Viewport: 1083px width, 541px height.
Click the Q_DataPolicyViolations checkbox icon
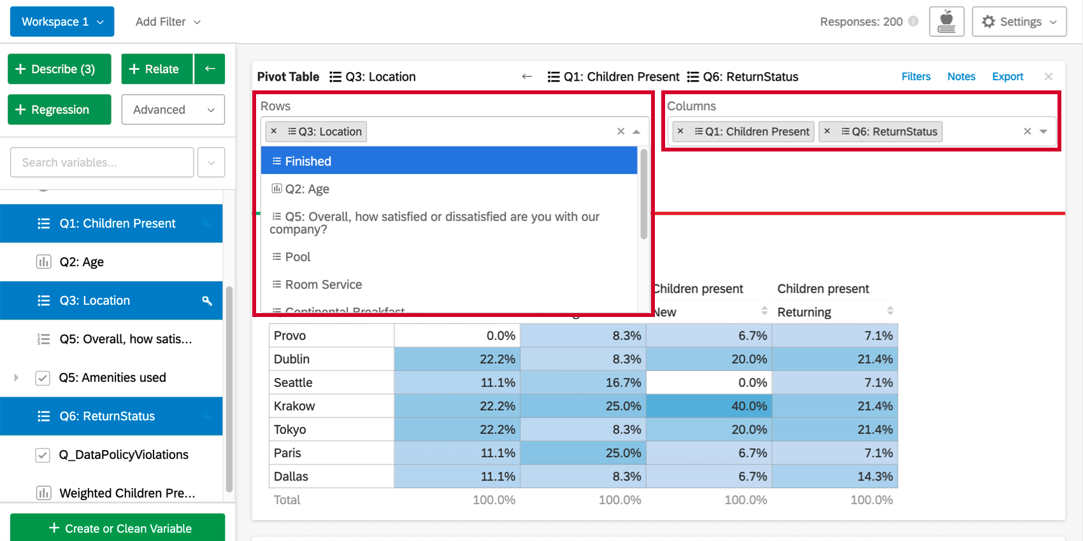pos(43,455)
